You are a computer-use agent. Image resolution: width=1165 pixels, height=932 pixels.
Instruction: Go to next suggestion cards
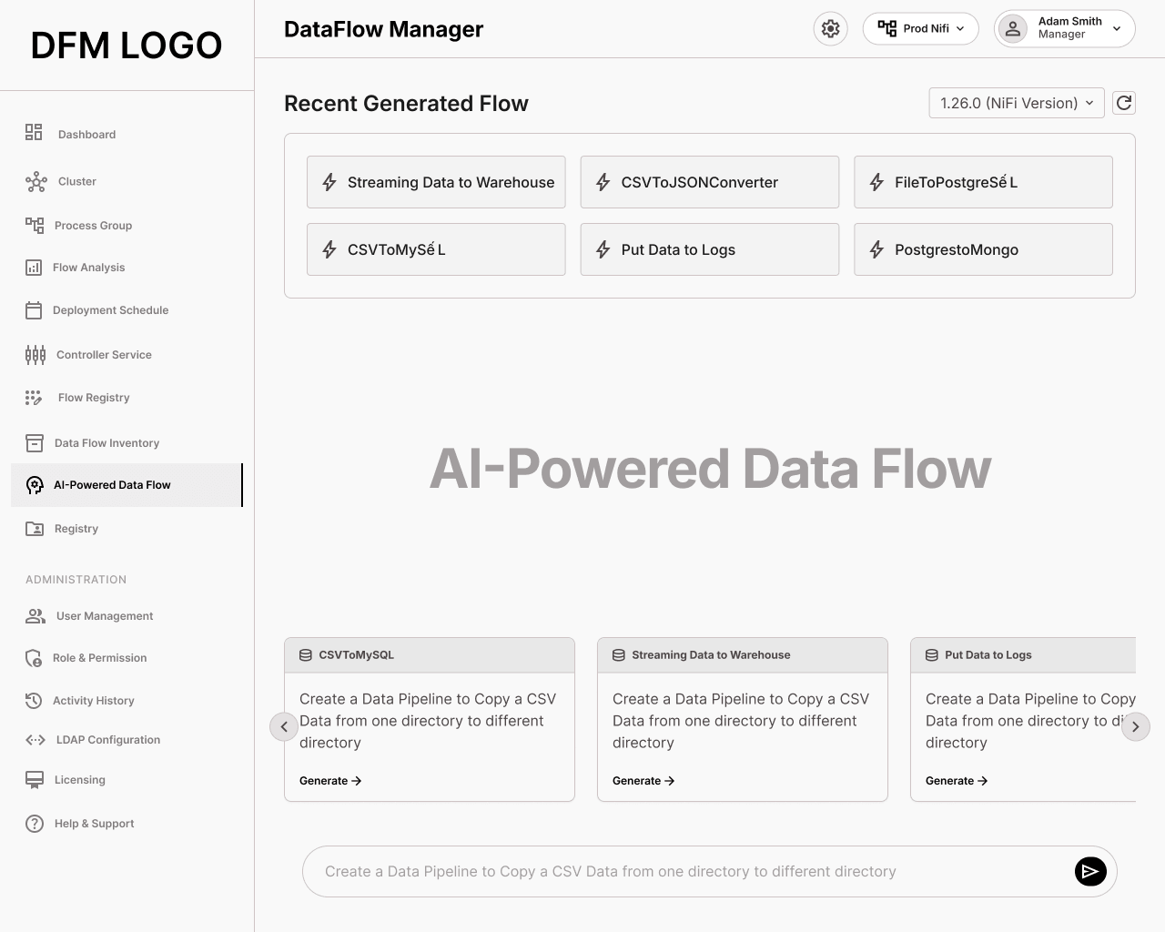[1135, 726]
